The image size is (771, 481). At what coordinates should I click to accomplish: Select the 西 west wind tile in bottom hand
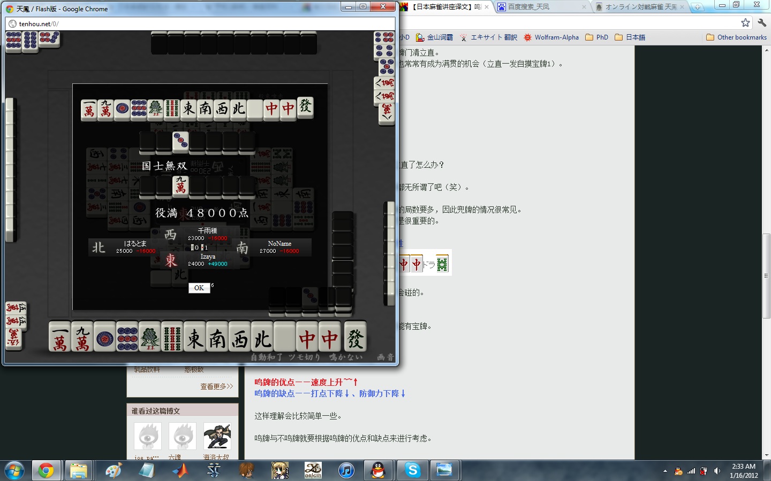(x=240, y=337)
